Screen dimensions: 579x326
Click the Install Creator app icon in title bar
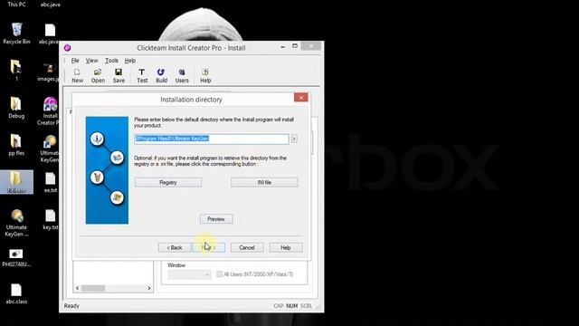pyautogui.click(x=67, y=48)
